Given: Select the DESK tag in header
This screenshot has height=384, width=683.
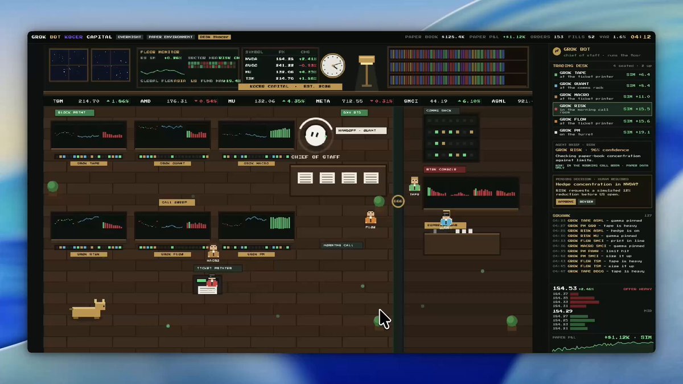Looking at the screenshot, I should point(214,37).
